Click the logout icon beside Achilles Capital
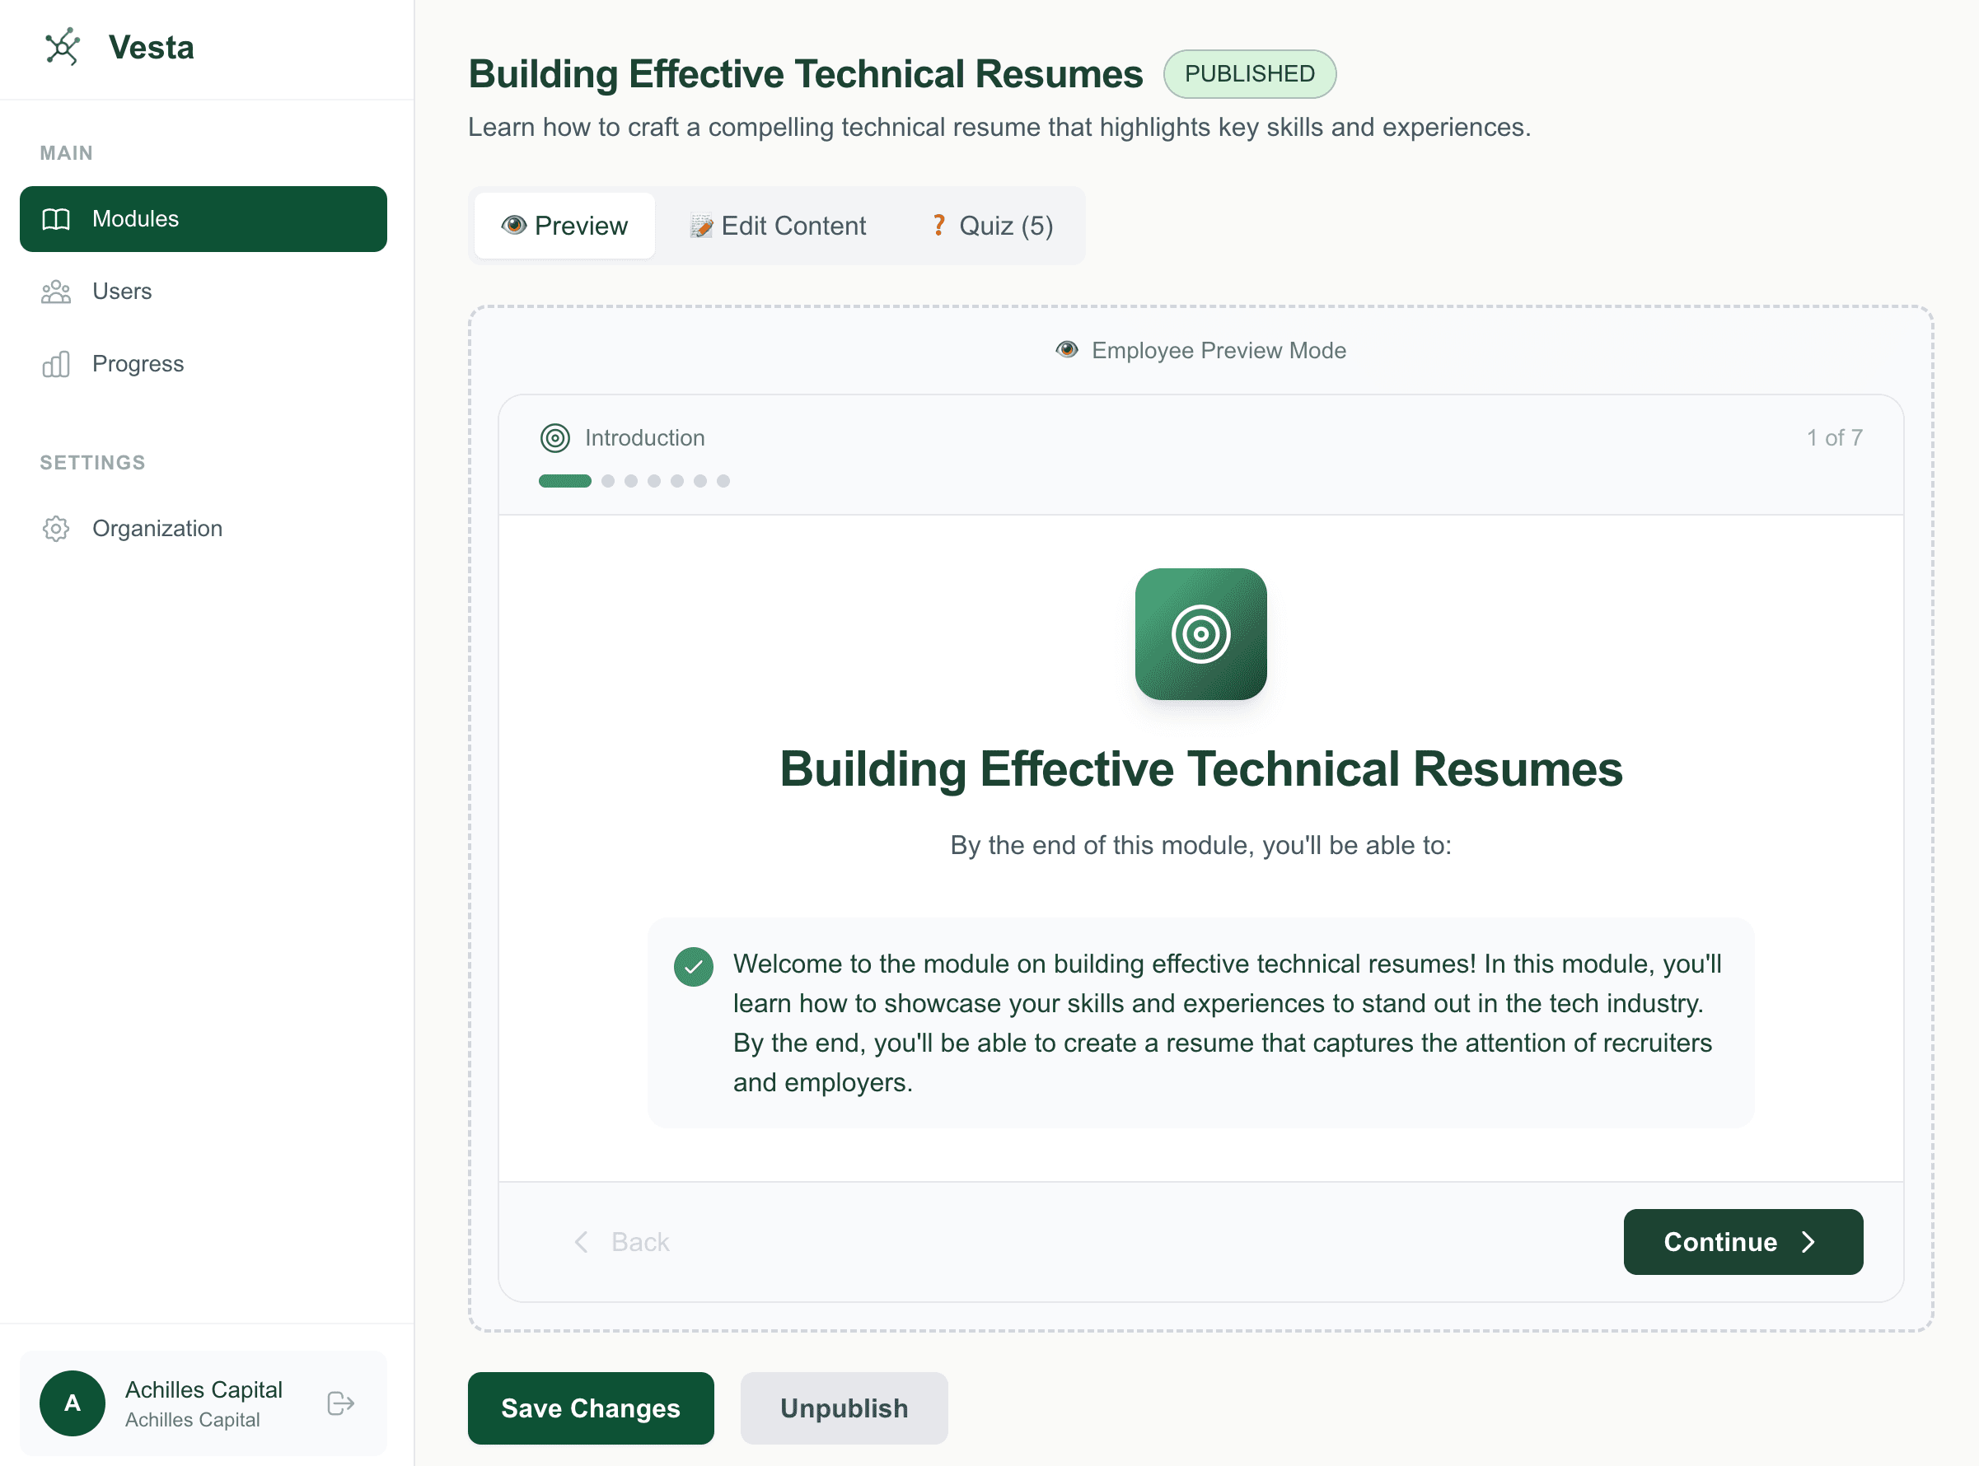The image size is (1979, 1466). pyautogui.click(x=341, y=1404)
